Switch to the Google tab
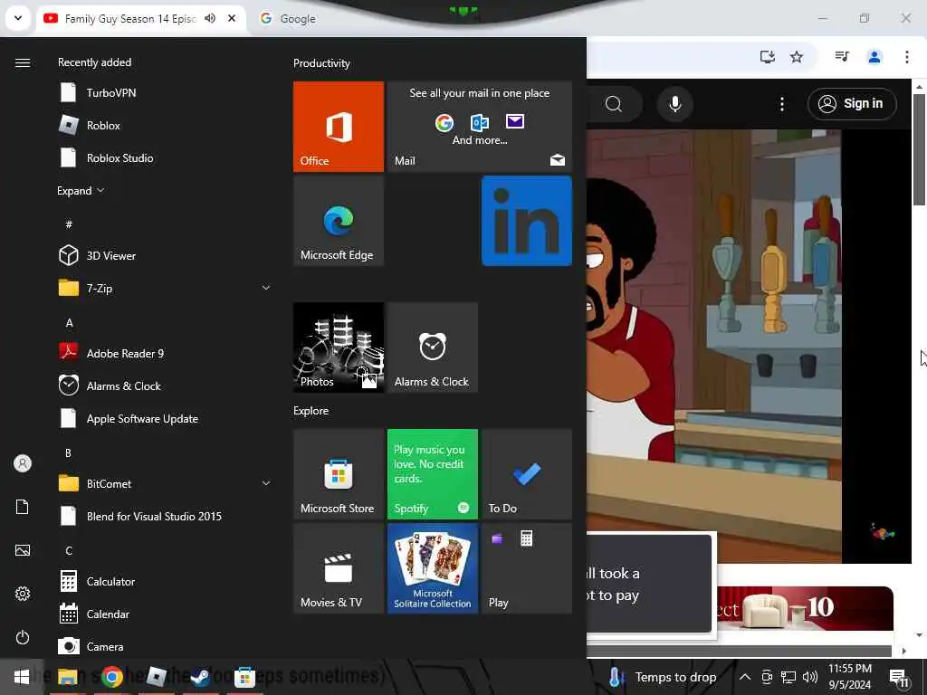Screen dimensions: 927x695 297,19
